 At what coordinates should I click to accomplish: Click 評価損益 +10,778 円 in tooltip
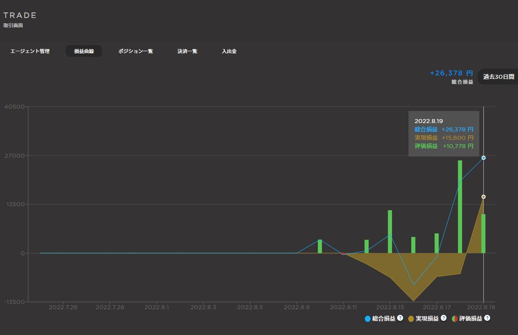(x=444, y=146)
